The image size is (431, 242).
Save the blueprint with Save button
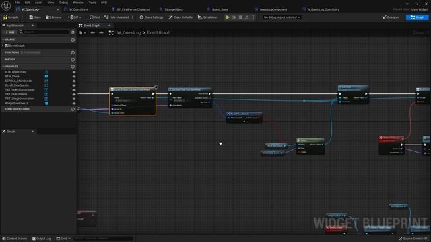(x=35, y=17)
